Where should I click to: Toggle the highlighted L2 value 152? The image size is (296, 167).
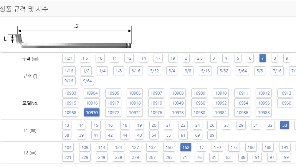tap(186, 147)
